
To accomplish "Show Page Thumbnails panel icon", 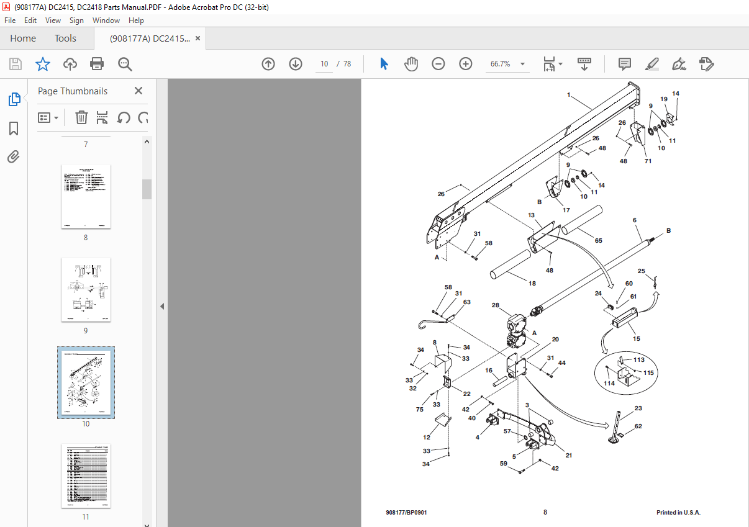I will pyautogui.click(x=14, y=99).
